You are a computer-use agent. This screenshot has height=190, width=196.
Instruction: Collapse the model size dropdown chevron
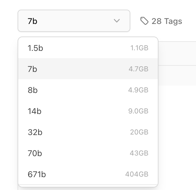[117, 21]
